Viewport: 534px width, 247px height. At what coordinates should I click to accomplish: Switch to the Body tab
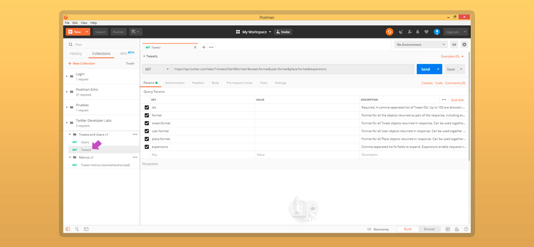click(215, 83)
